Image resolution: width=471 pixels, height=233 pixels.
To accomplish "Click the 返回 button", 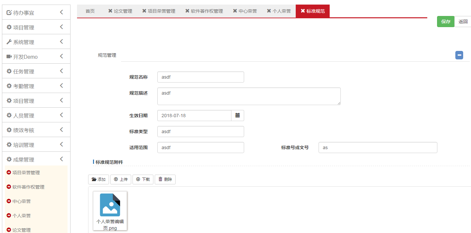I will click(463, 22).
